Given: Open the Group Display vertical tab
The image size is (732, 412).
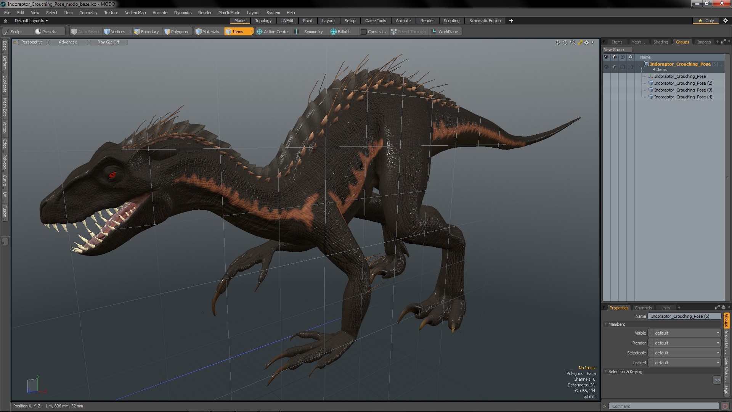Looking at the screenshot, I should [x=726, y=342].
